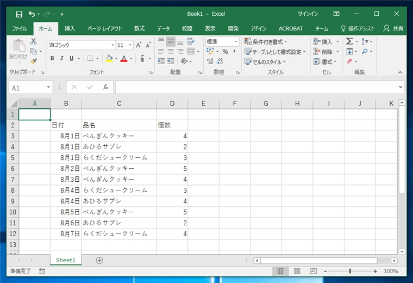Click the add new sheet plus icon
413x283 pixels.
click(99, 261)
